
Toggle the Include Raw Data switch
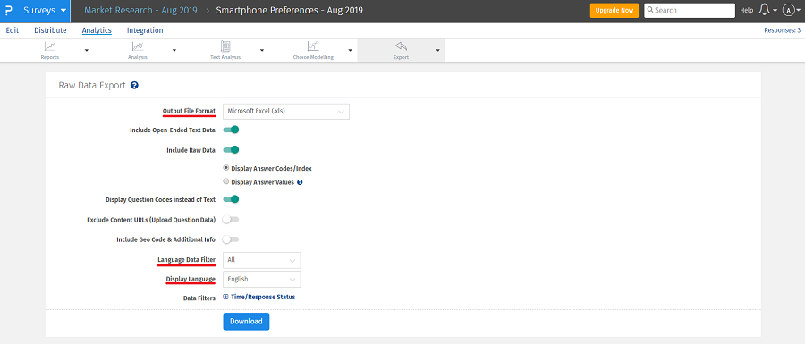[231, 150]
